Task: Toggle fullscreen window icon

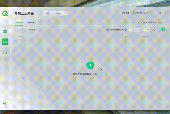Action: [160, 13]
